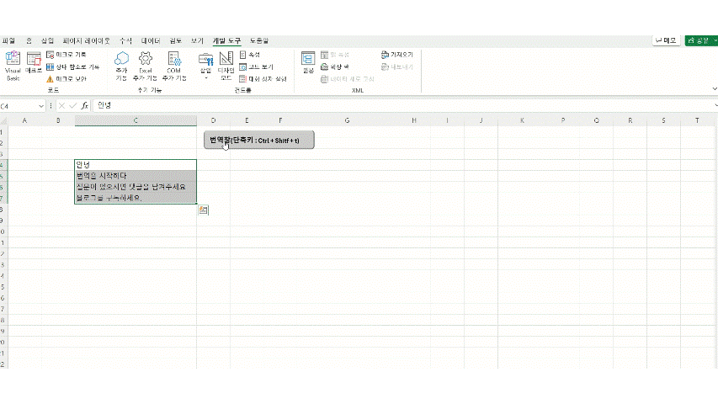Switch to the 홈 (Home) tab

coord(29,40)
